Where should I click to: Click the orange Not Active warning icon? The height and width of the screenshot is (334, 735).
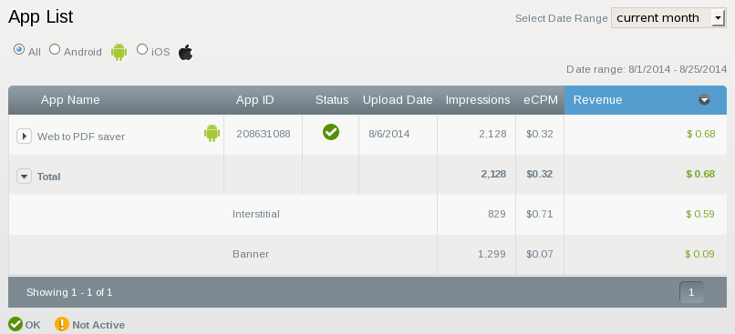pyautogui.click(x=62, y=324)
